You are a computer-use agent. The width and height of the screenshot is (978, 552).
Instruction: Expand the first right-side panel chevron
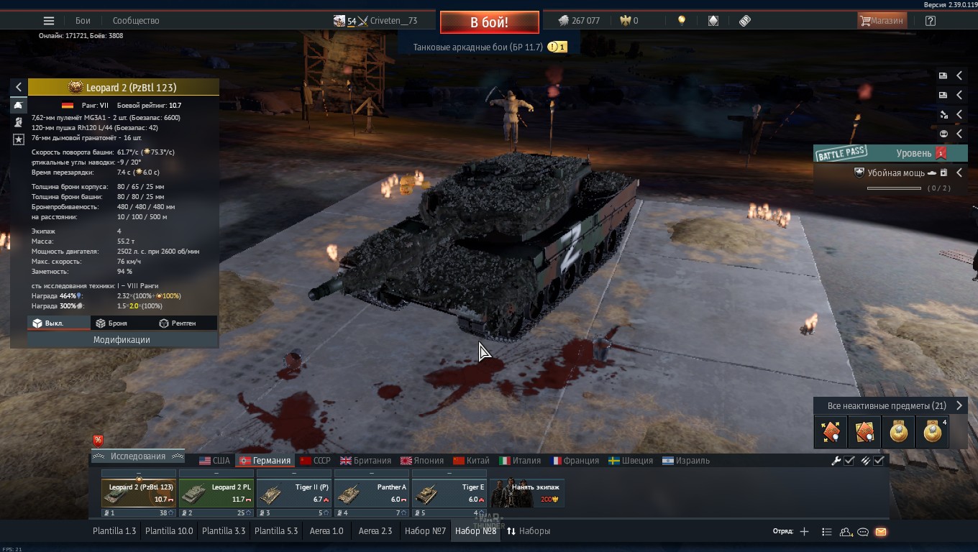click(x=959, y=75)
